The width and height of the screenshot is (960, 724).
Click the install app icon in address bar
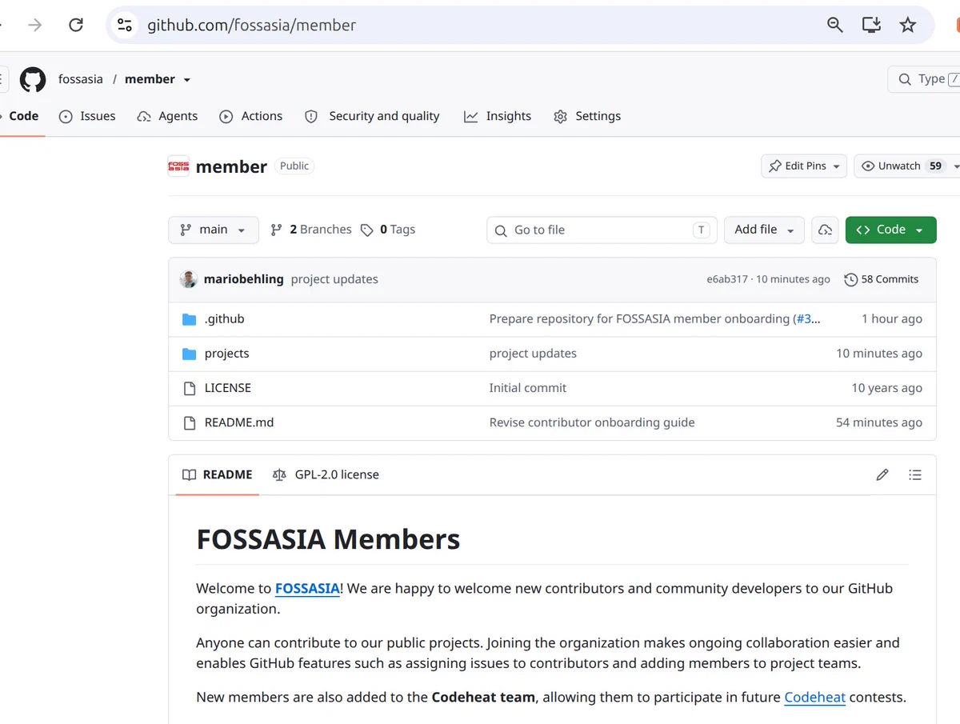point(871,25)
